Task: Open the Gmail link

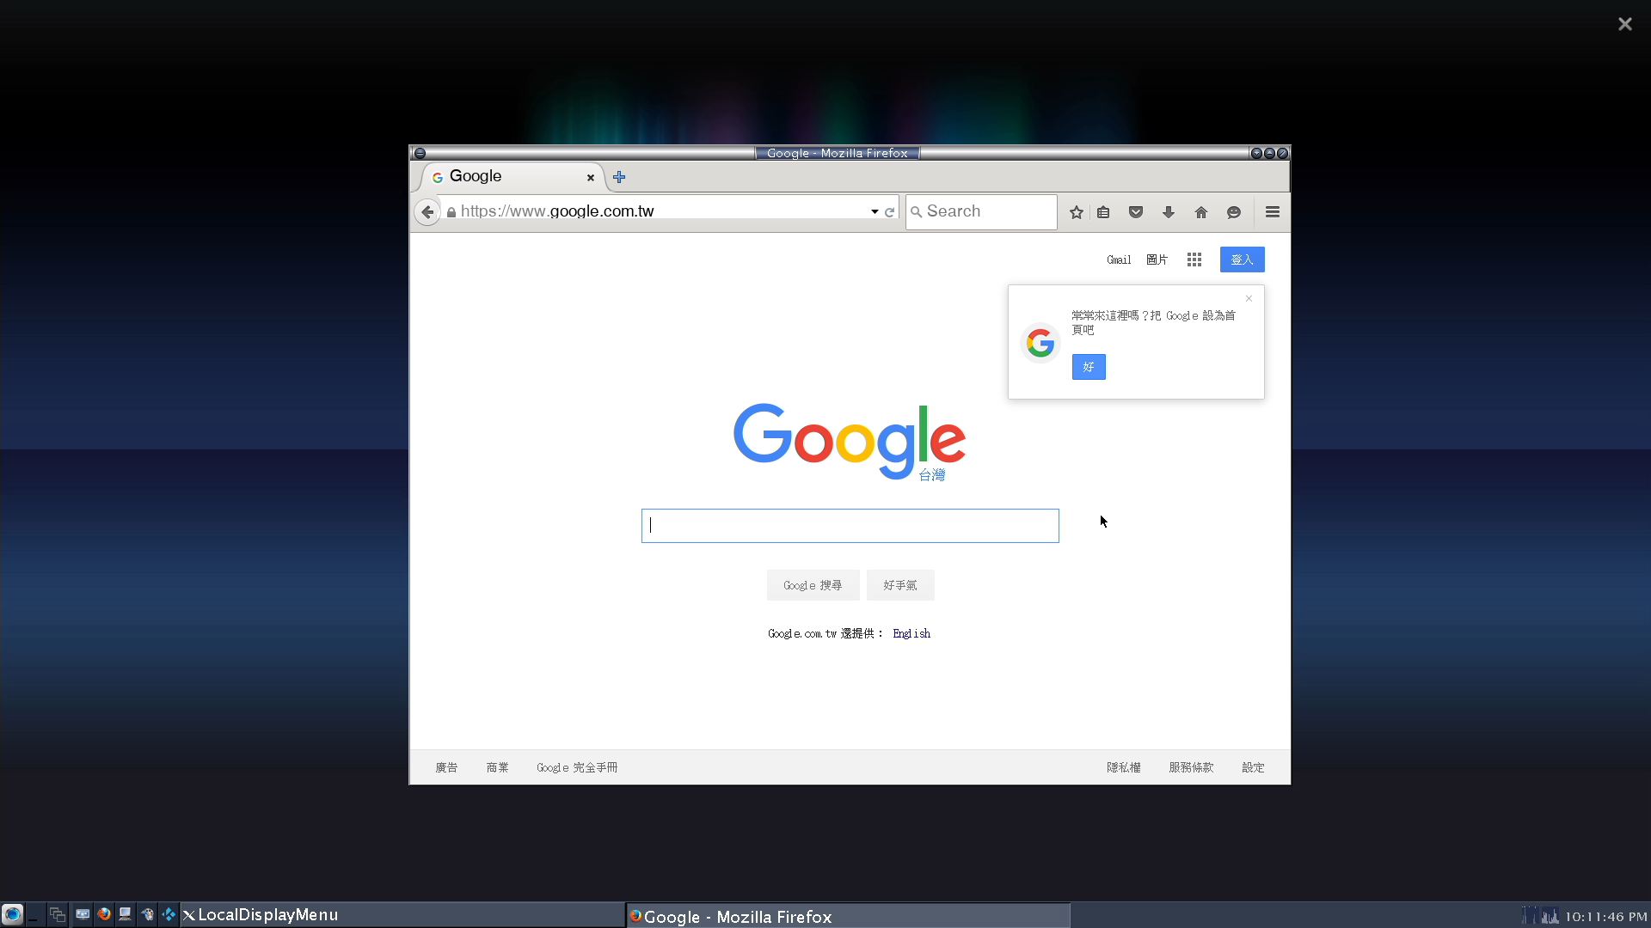Action: click(x=1119, y=259)
